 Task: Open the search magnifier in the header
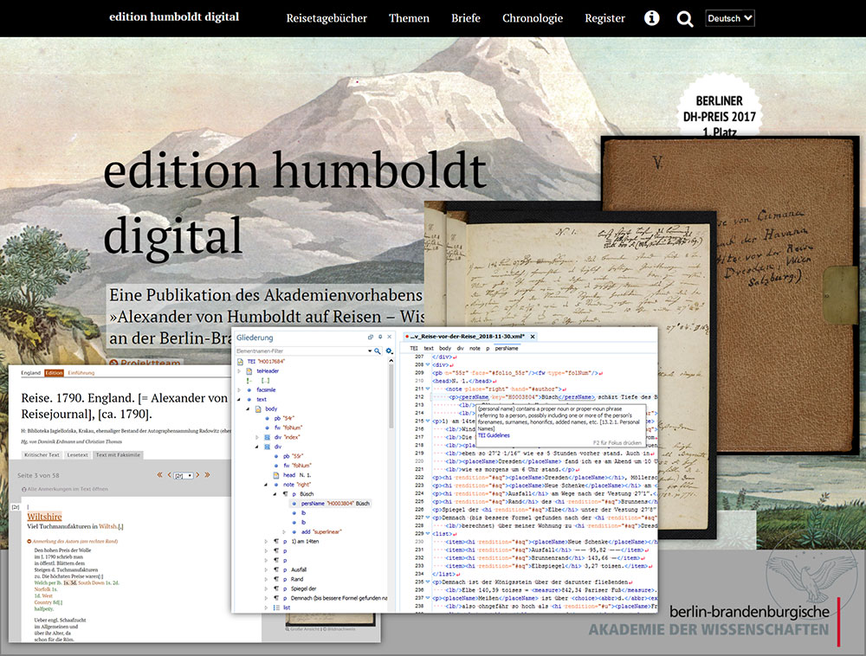click(685, 19)
